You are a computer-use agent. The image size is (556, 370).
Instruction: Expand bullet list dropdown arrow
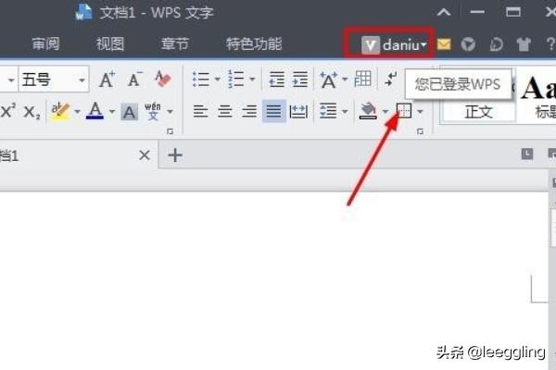tap(218, 80)
